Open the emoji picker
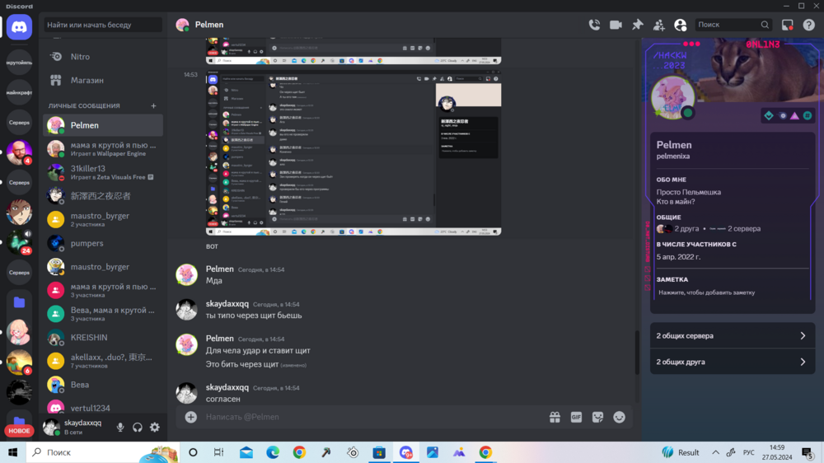This screenshot has height=463, width=824. point(619,417)
